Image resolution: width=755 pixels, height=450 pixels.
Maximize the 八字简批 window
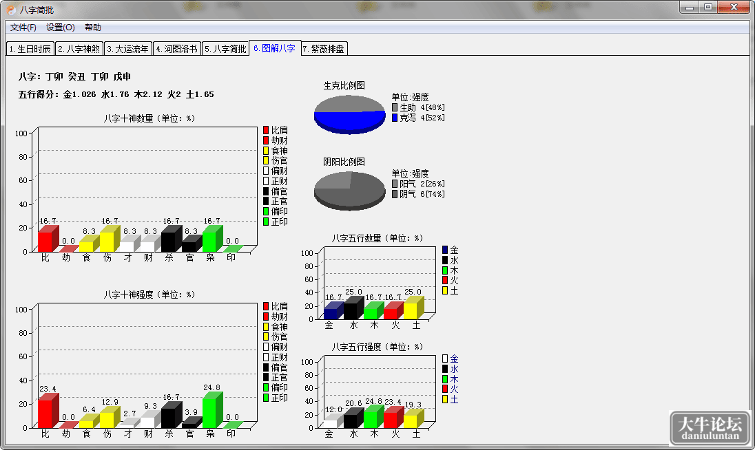(x=708, y=7)
